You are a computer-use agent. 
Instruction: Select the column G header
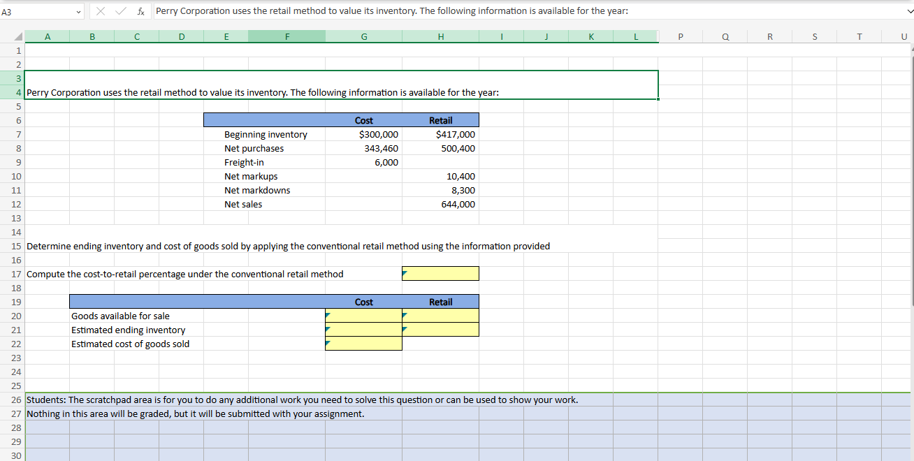click(363, 36)
